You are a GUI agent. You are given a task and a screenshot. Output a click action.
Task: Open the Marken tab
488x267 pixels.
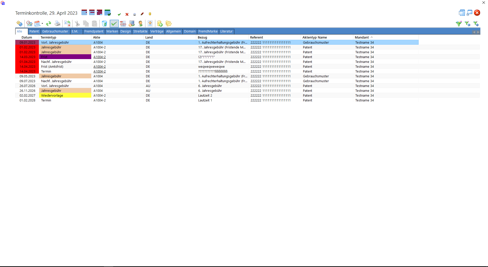pos(112,31)
